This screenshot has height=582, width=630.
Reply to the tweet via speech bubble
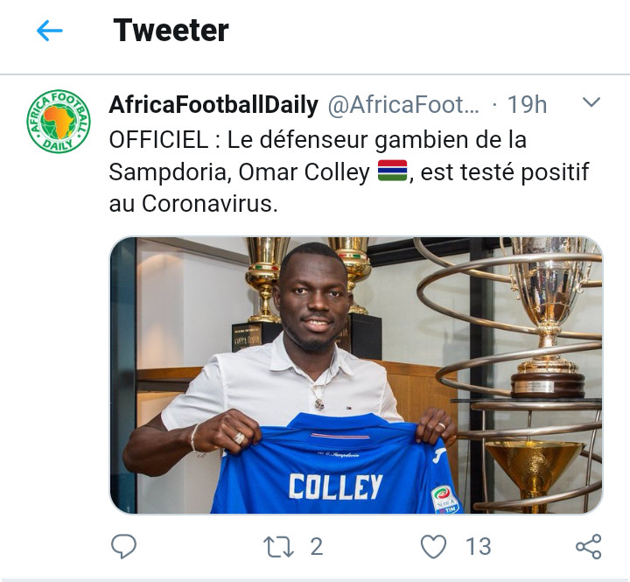124,546
